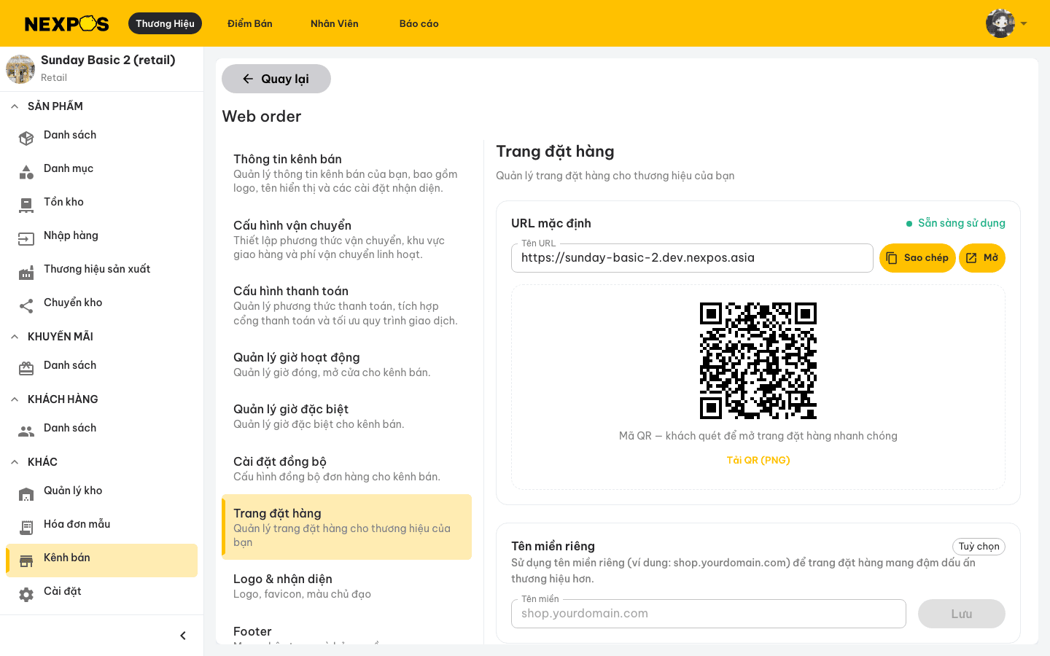The height and width of the screenshot is (656, 1050).
Task: Click the URL mặc định label
Action: click(551, 223)
